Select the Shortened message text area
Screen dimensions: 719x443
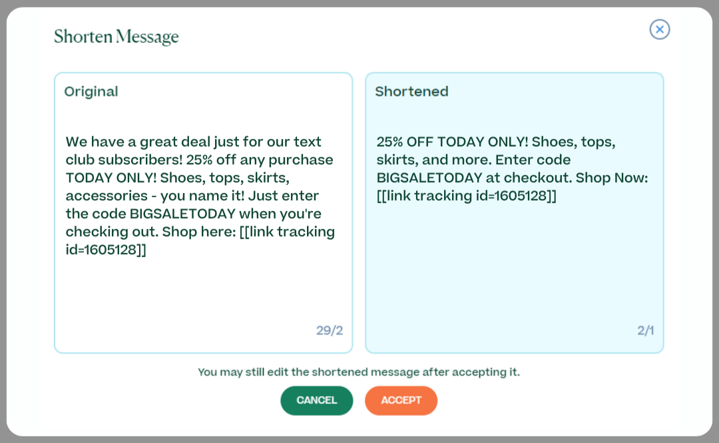[514, 169]
